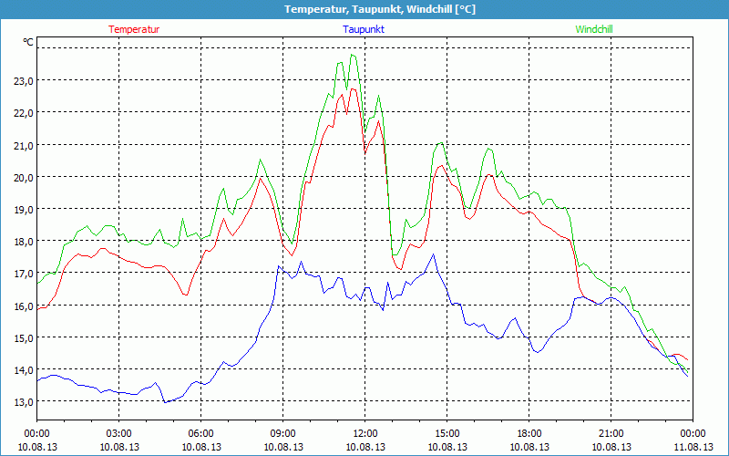Click the 15,0 y-axis value

point(24,337)
